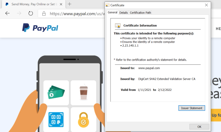Open the Certification Path tab
The image size is (221, 132).
tap(140, 13)
